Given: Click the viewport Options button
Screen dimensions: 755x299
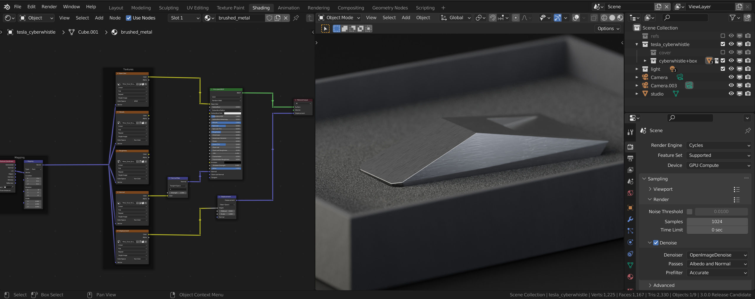Looking at the screenshot, I should (x=608, y=29).
